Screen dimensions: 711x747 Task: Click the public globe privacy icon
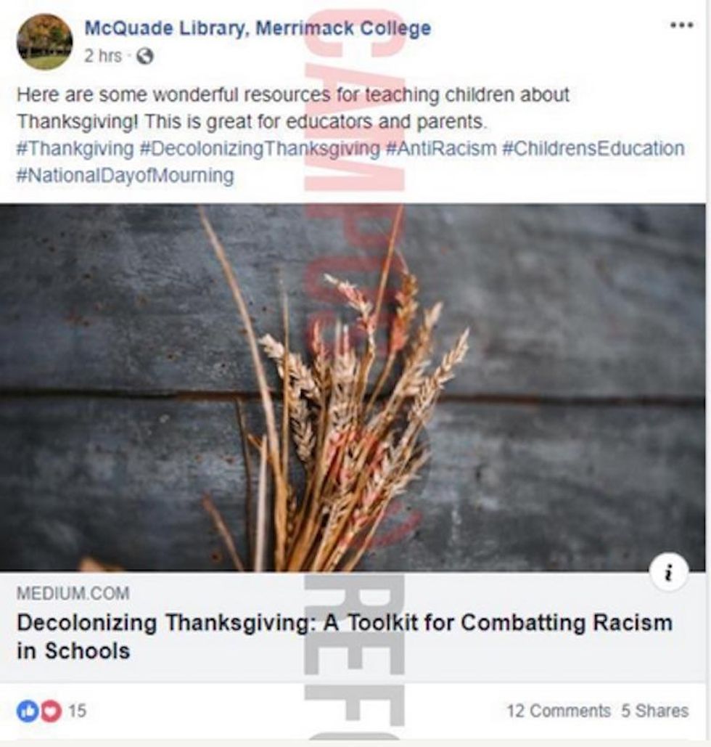point(145,57)
